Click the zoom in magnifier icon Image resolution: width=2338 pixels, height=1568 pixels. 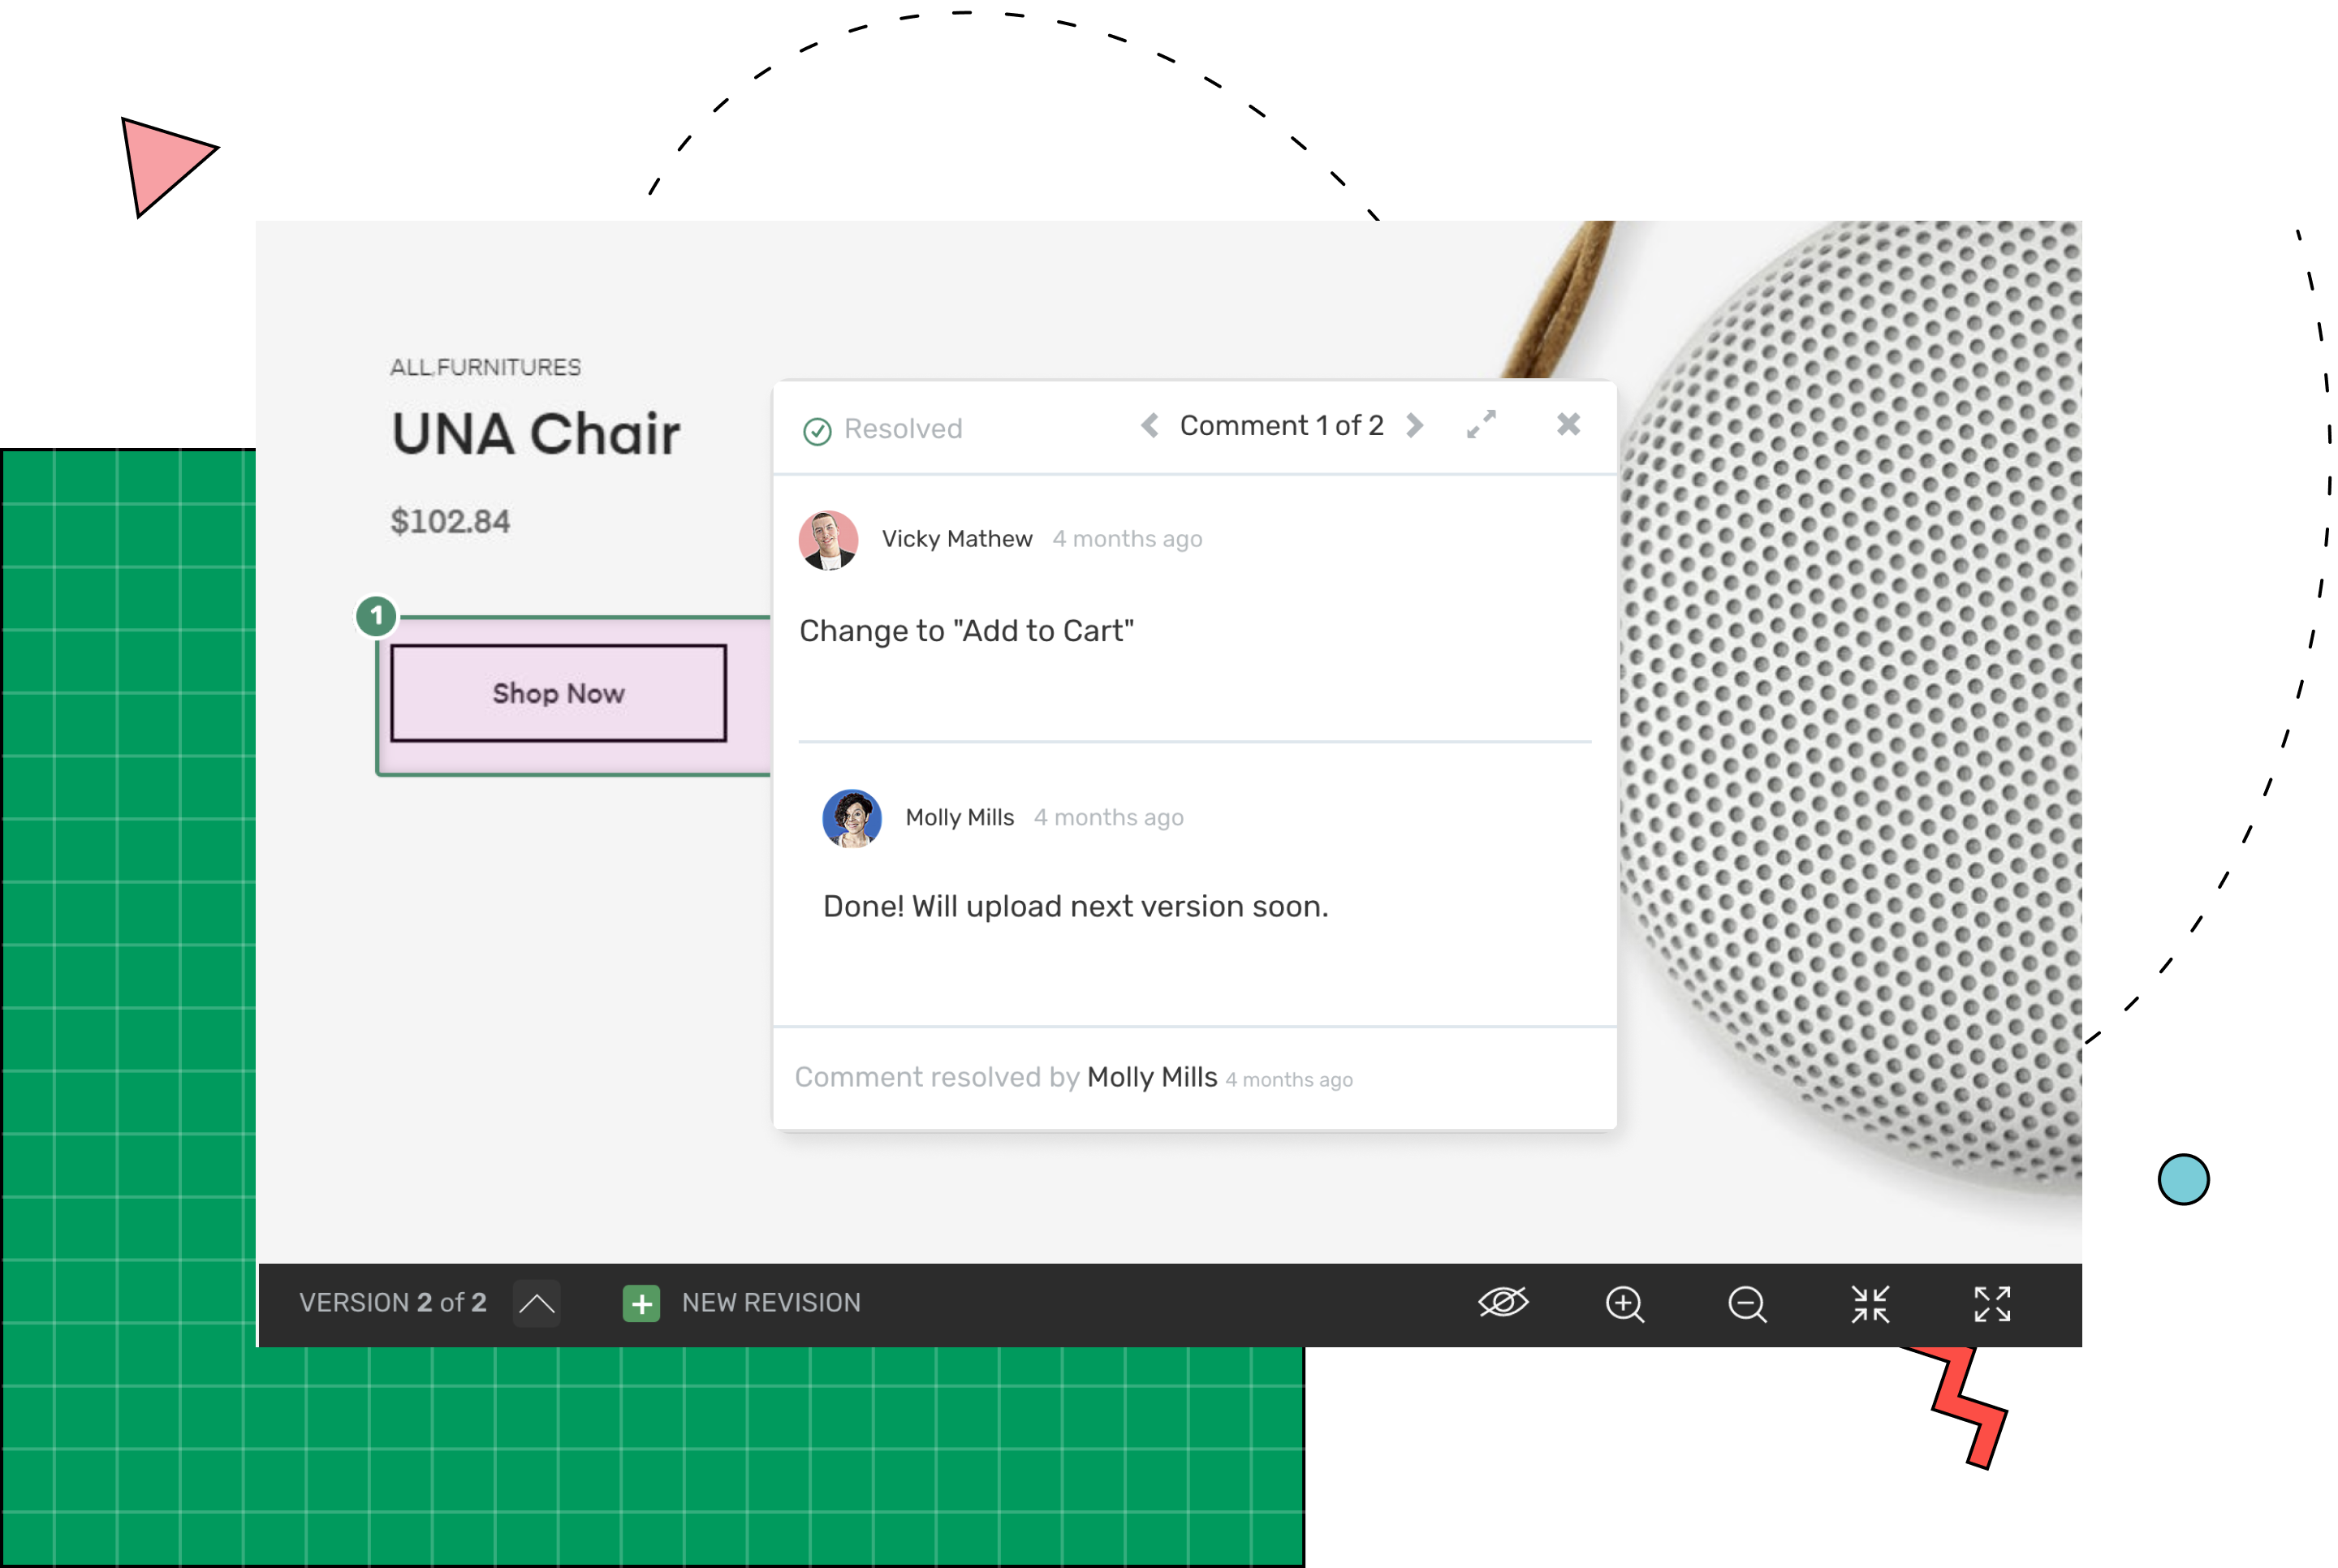(1625, 1304)
